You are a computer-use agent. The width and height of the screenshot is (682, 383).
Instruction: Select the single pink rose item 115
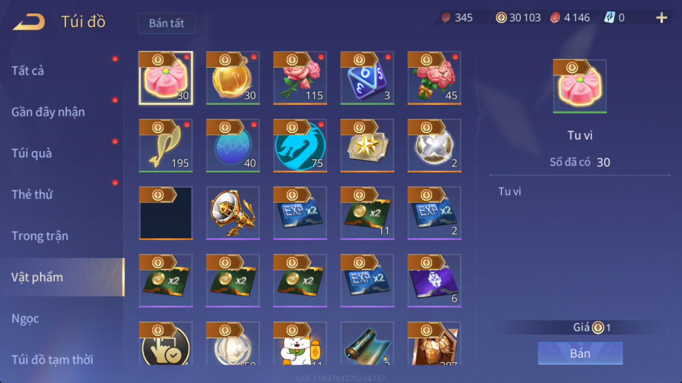click(x=300, y=78)
